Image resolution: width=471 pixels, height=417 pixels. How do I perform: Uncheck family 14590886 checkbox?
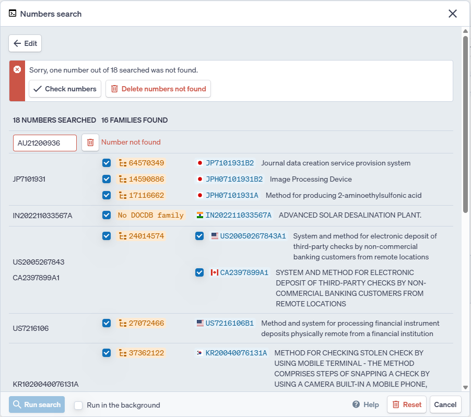[x=107, y=179]
